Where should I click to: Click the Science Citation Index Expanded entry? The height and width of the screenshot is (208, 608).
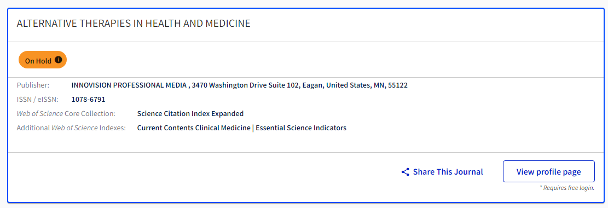(x=190, y=114)
